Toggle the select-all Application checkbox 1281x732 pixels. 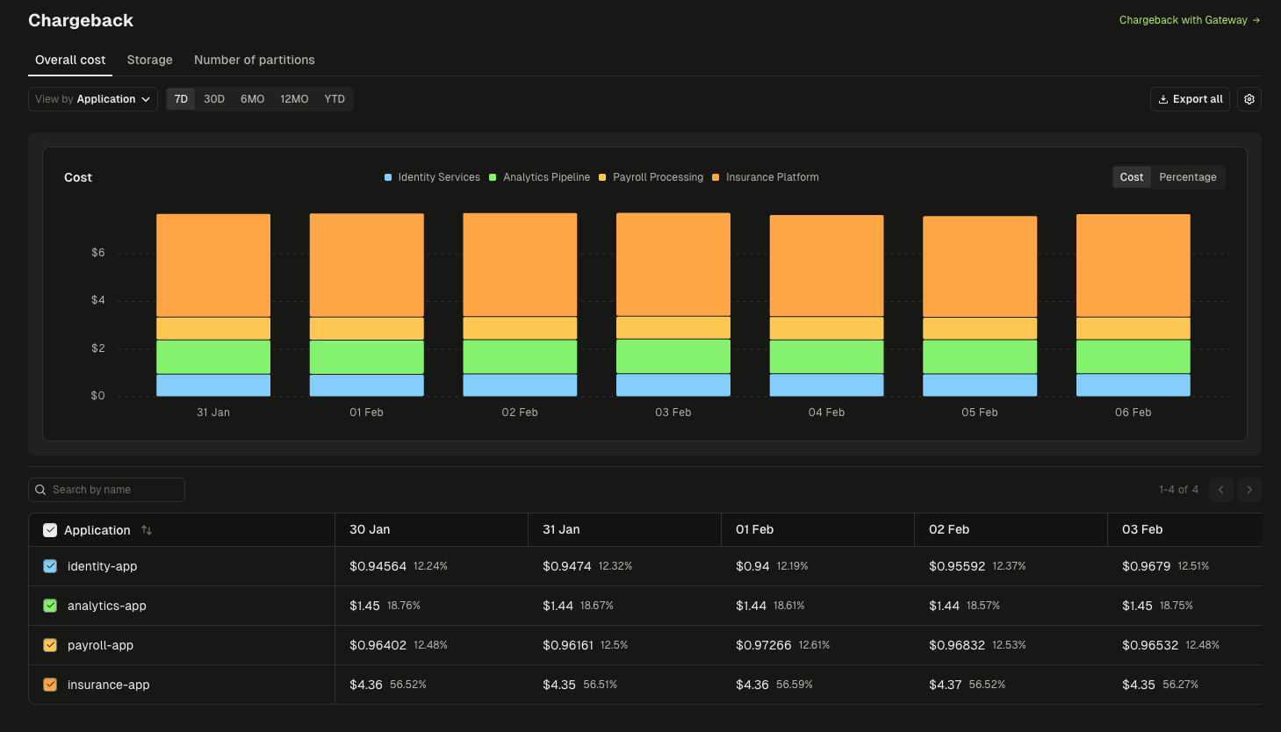click(x=50, y=529)
